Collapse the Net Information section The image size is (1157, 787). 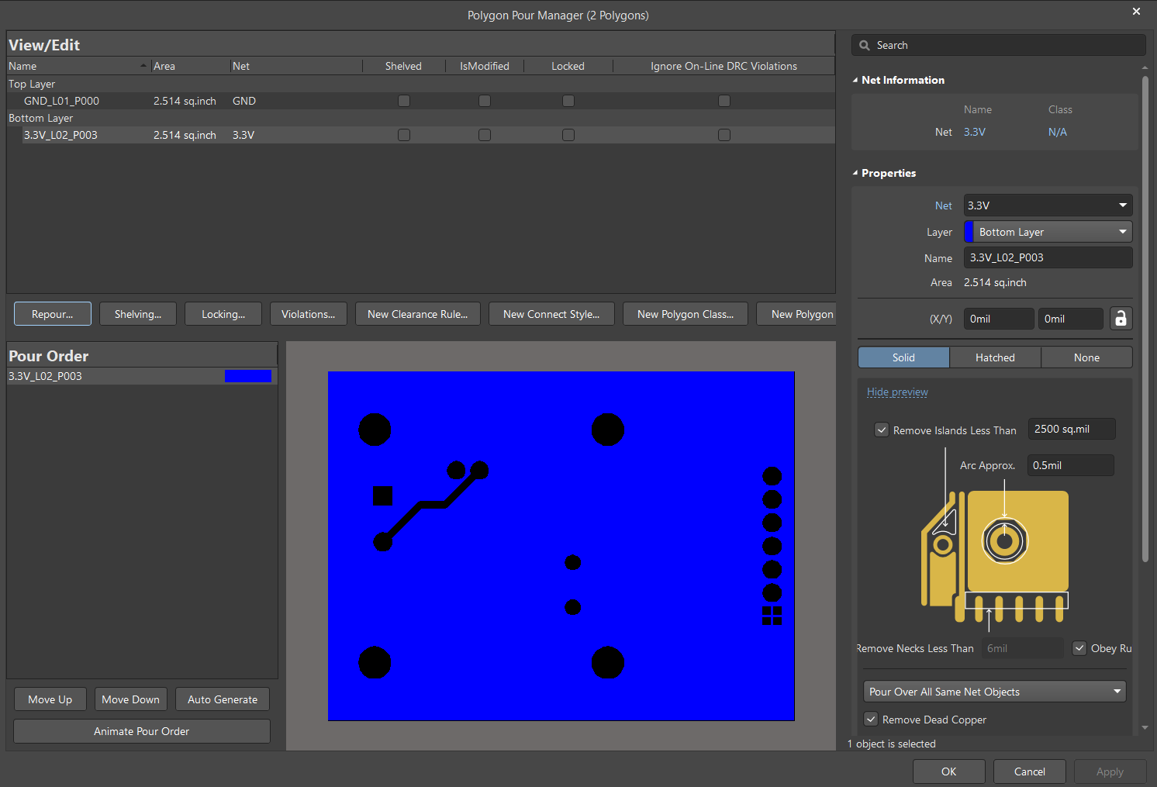[x=855, y=80]
